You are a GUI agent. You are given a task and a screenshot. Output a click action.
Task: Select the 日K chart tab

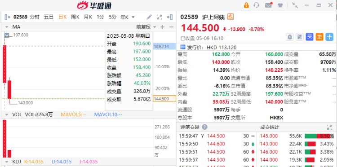pyautogui.click(x=62, y=17)
